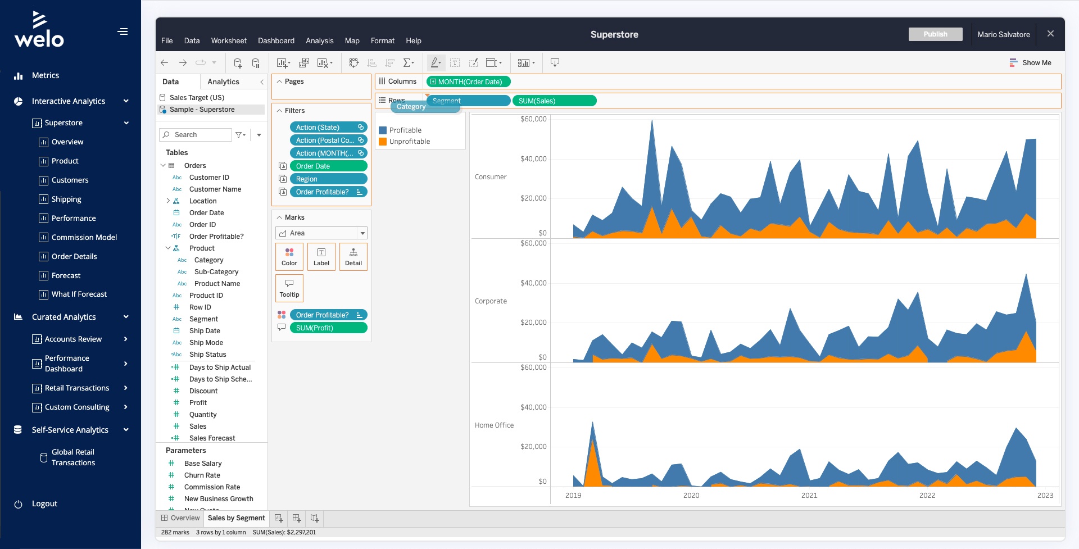
Task: Toggle the welo sidebar hamburger menu
Action: tap(123, 31)
